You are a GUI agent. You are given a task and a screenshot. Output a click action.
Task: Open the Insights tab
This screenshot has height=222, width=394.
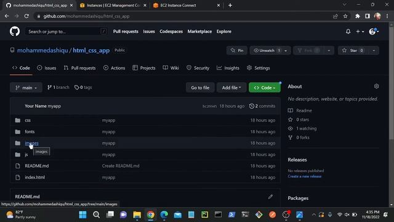228,68
